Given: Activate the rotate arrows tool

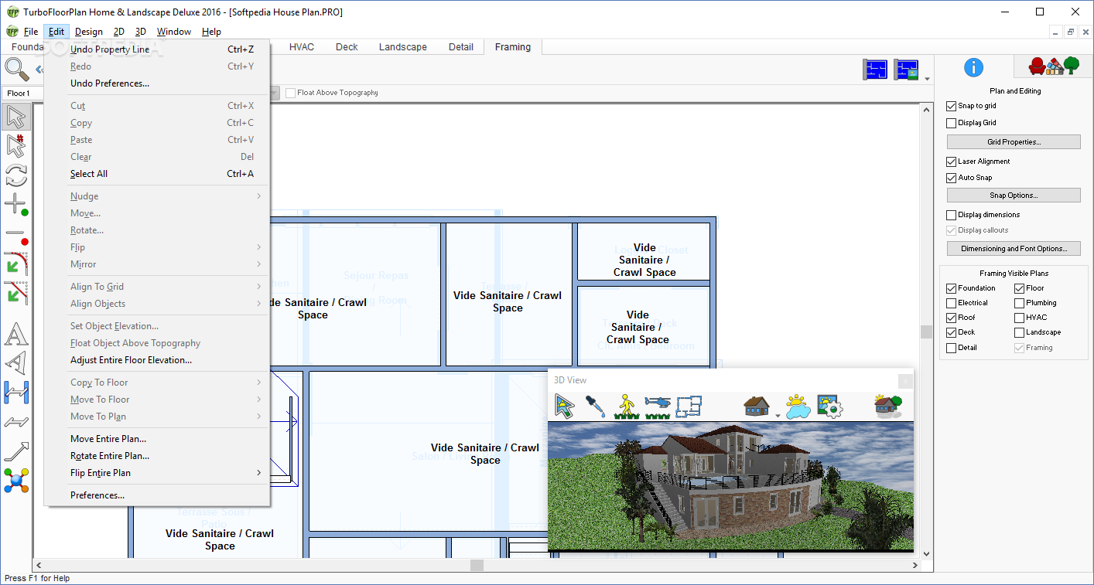Looking at the screenshot, I should [x=15, y=175].
